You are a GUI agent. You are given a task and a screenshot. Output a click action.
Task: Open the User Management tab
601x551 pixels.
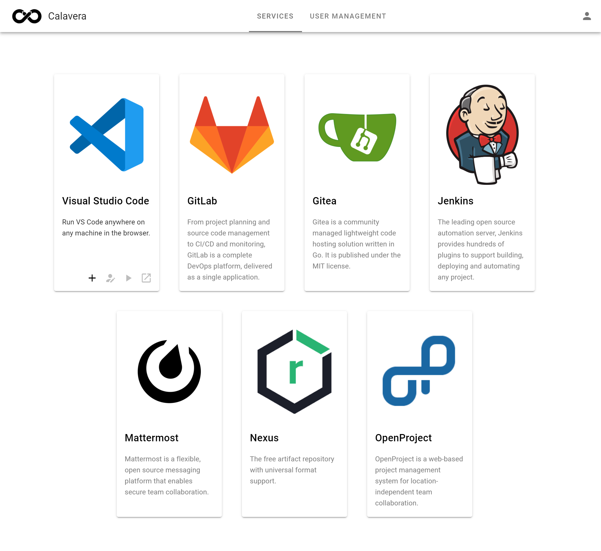(348, 16)
